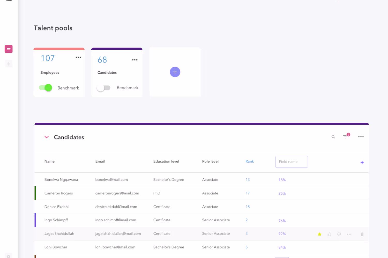Click thumbs down for Jagat Shahidullah

(x=339, y=234)
